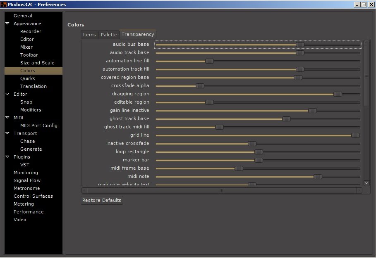This screenshot has width=376, height=258.
Task: Click the grid line slider handle
Action: click(x=355, y=135)
